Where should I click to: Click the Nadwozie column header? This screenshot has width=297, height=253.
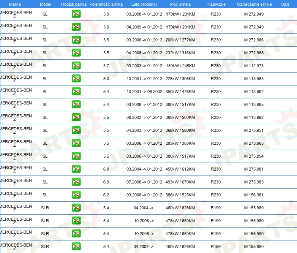[x=216, y=4]
